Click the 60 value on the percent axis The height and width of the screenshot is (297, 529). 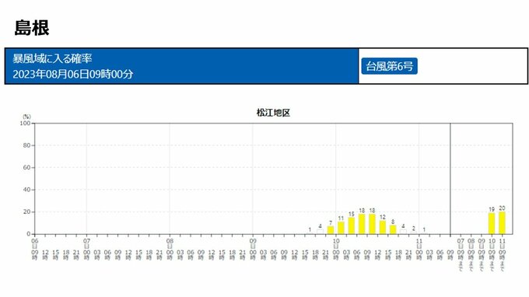tap(26, 167)
